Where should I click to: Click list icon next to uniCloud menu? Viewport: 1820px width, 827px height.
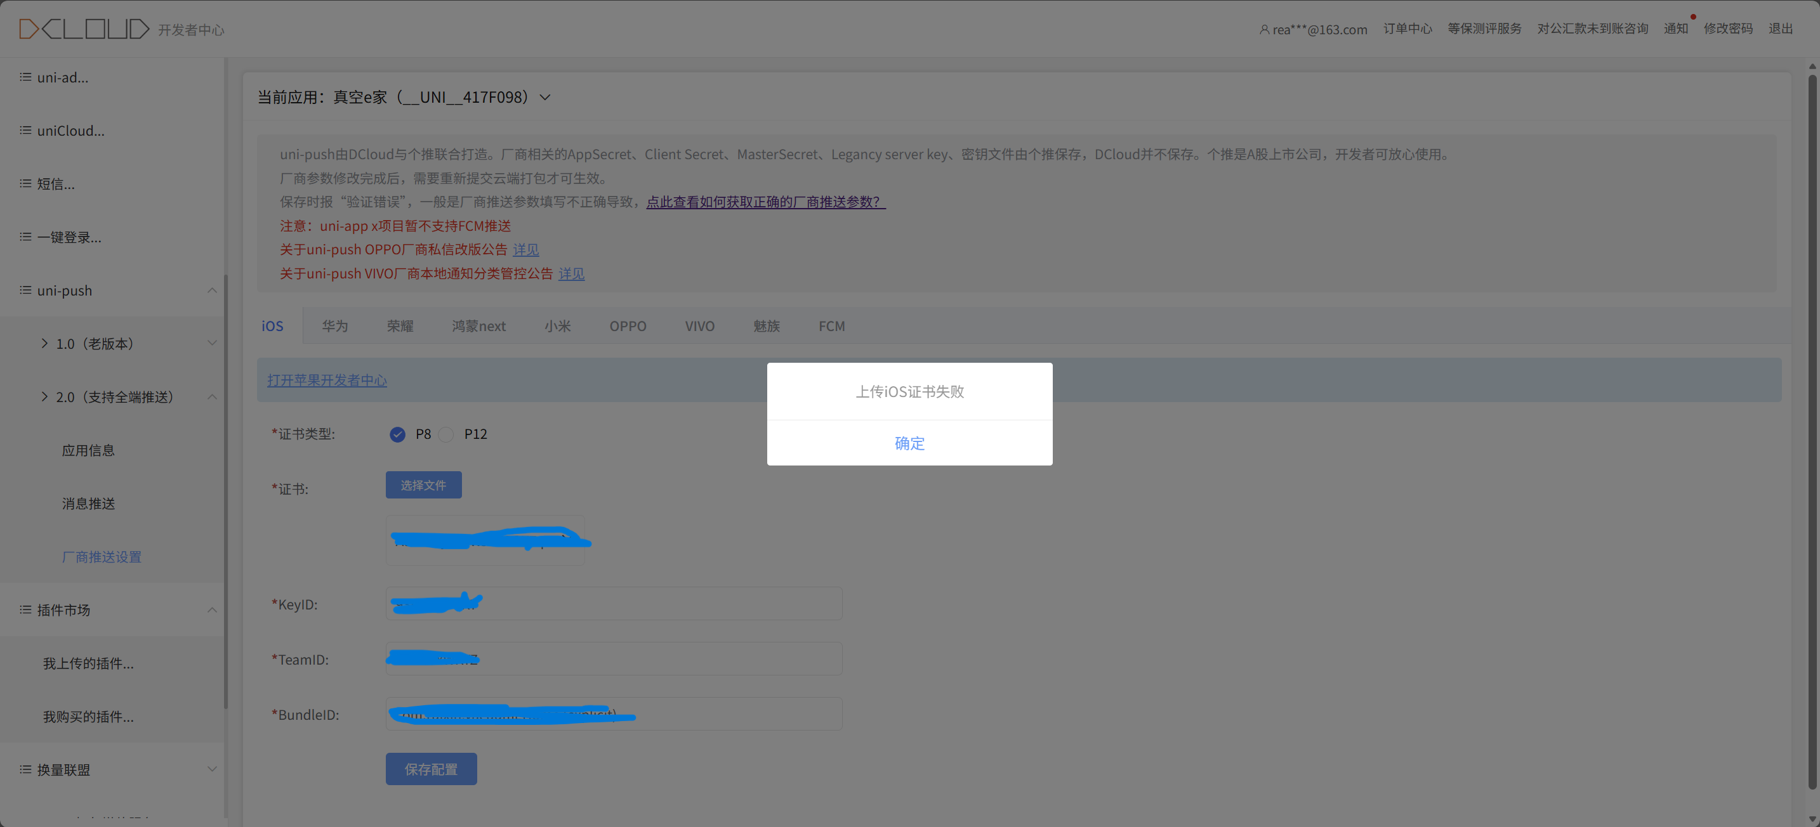click(25, 130)
